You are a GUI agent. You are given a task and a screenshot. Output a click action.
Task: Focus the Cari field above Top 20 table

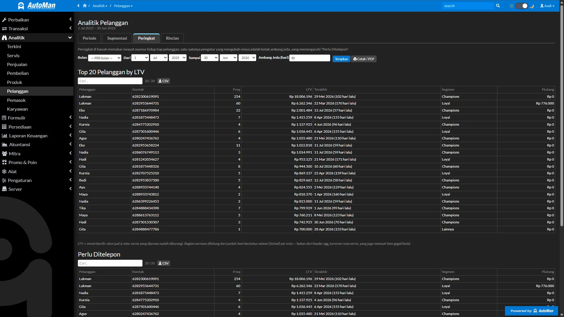(x=110, y=81)
